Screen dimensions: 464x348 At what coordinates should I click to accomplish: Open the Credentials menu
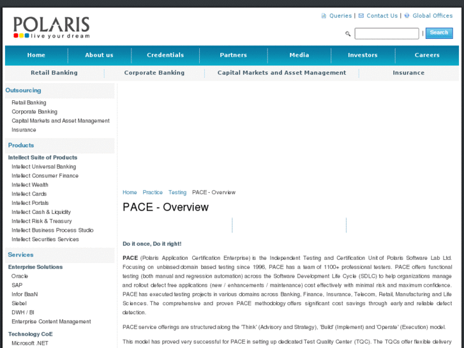(165, 55)
